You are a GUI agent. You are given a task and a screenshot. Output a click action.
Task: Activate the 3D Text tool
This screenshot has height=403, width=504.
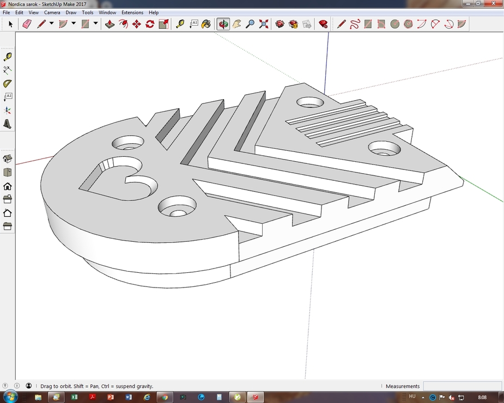[x=8, y=124]
